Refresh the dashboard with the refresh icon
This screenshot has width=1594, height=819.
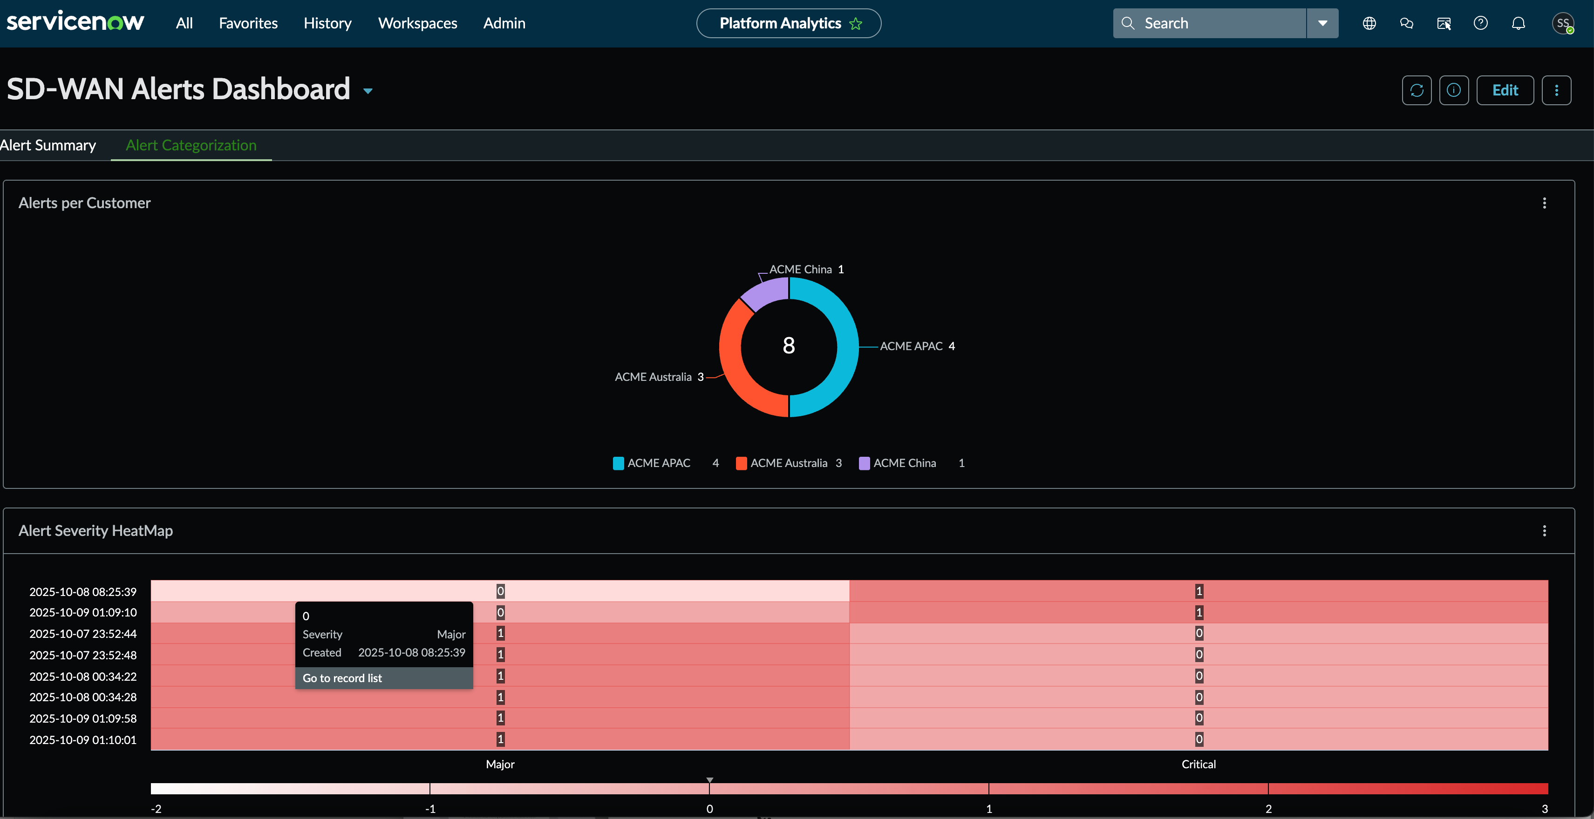point(1417,90)
